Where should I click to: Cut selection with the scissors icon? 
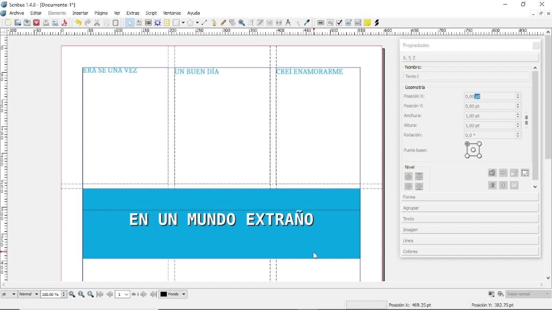point(97,23)
